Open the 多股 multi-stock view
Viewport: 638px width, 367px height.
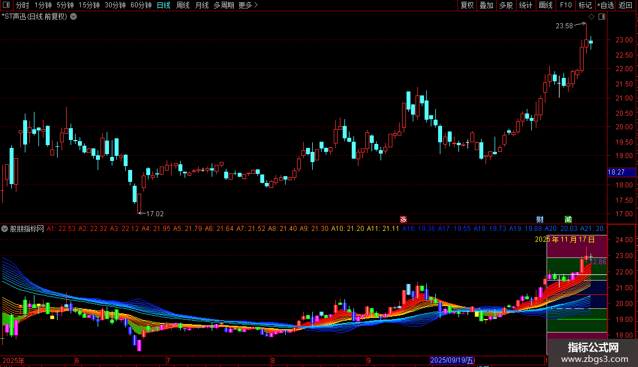506,5
